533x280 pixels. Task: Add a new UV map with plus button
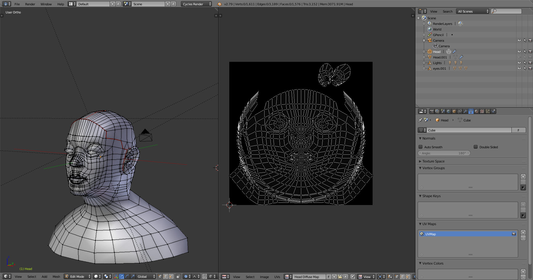(523, 232)
